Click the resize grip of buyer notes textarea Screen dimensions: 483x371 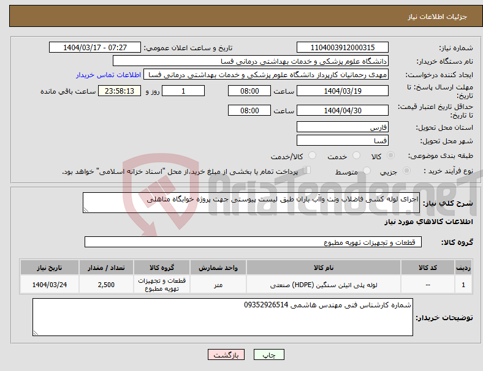pos(36,333)
